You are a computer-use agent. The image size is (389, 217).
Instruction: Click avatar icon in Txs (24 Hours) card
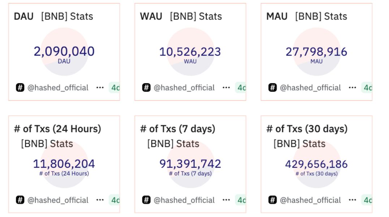[x=20, y=200]
